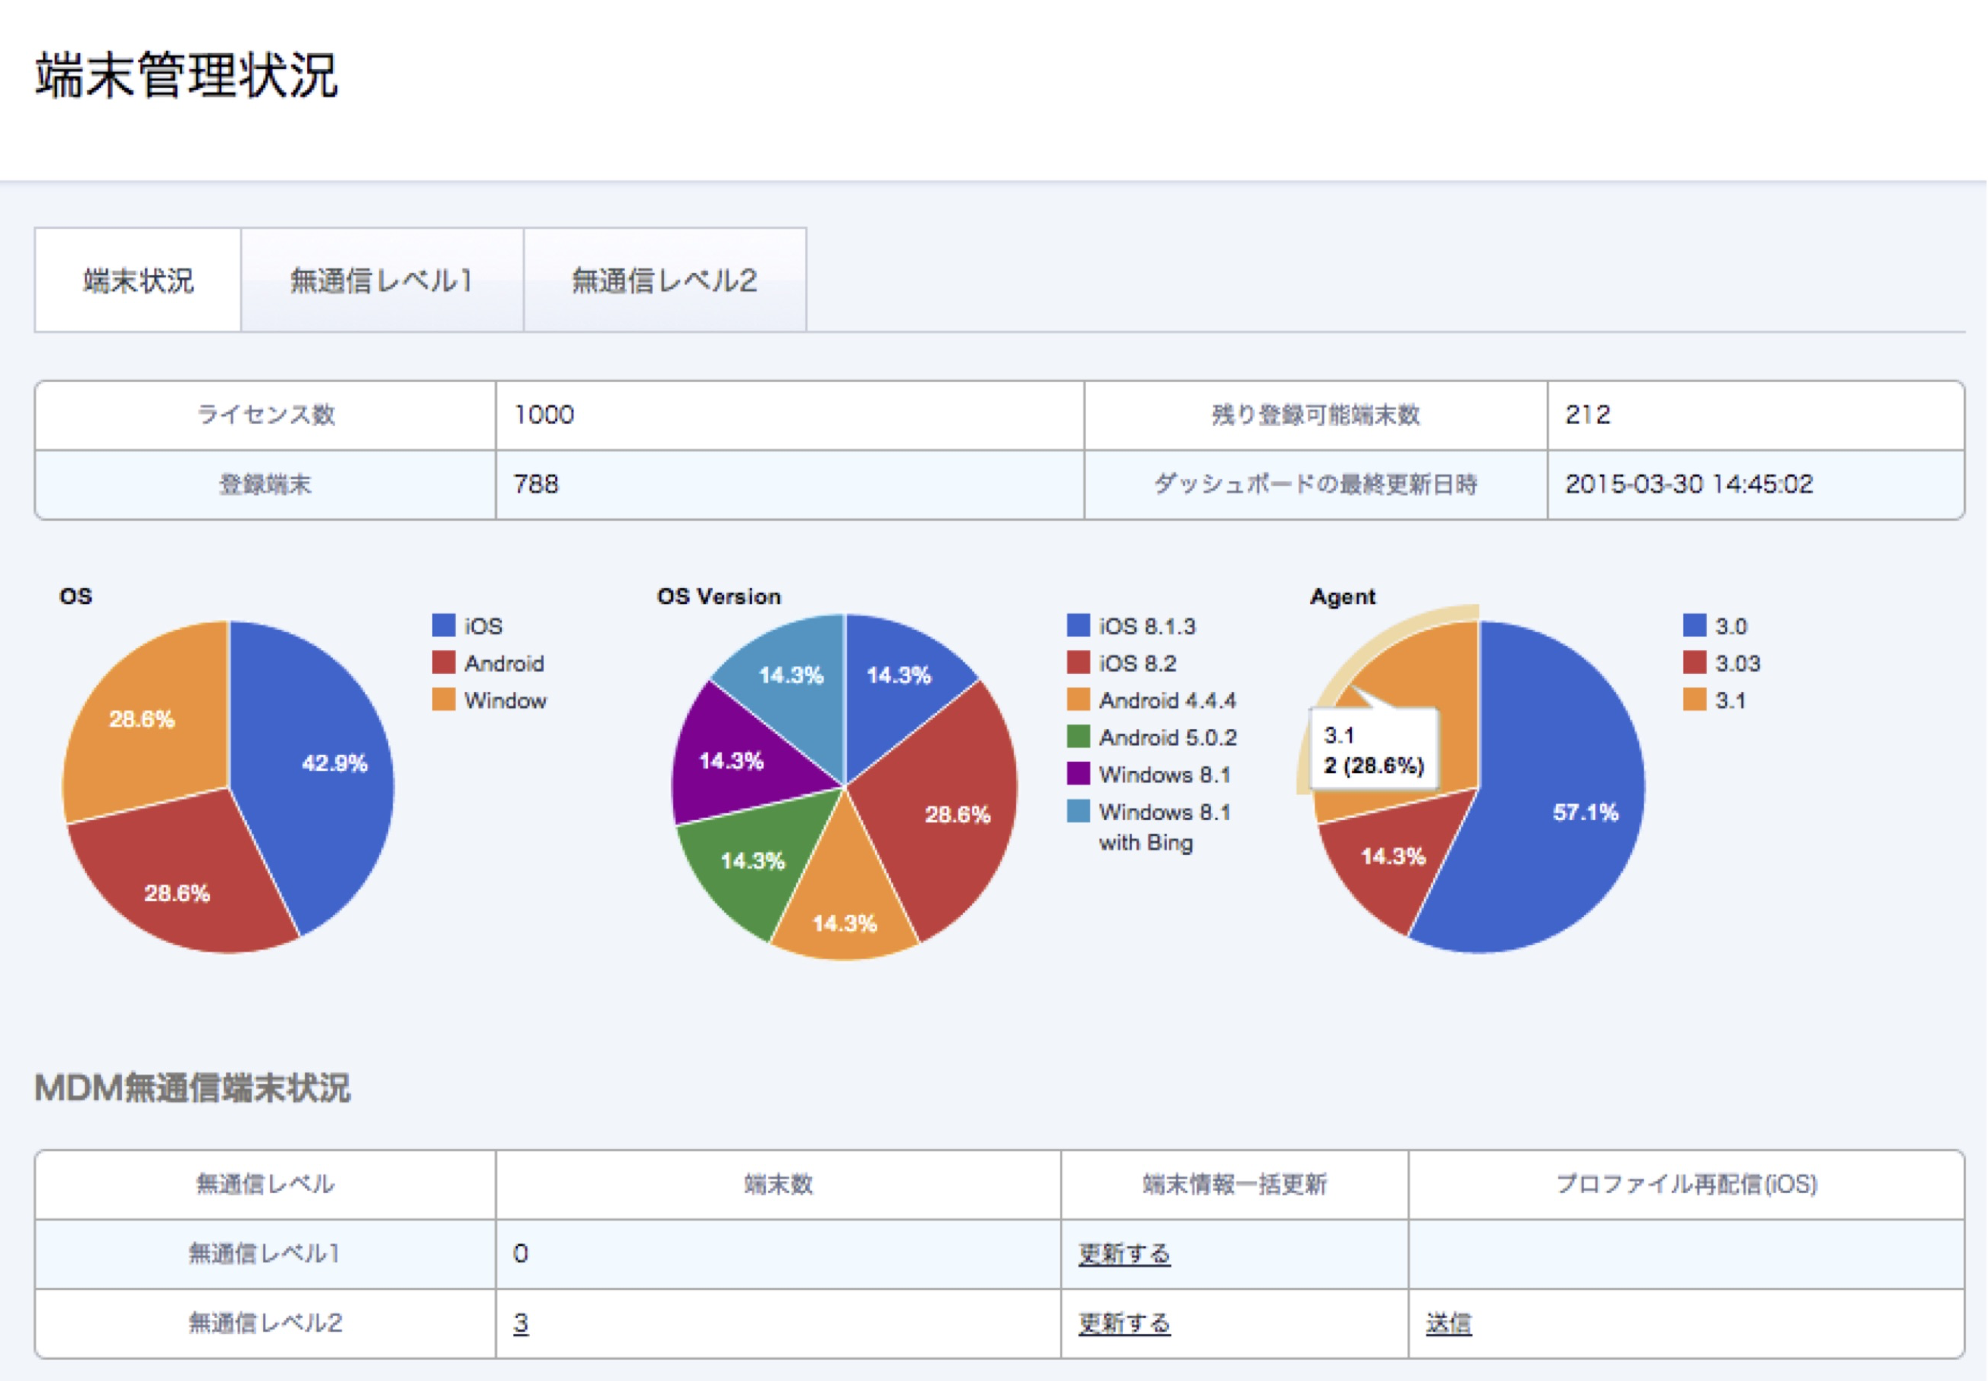Select iOS 8.2 legend swatch
This screenshot has height=1381, width=1988.
(1078, 662)
